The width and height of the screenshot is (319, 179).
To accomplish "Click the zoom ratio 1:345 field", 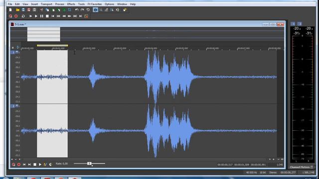I will (x=280, y=165).
